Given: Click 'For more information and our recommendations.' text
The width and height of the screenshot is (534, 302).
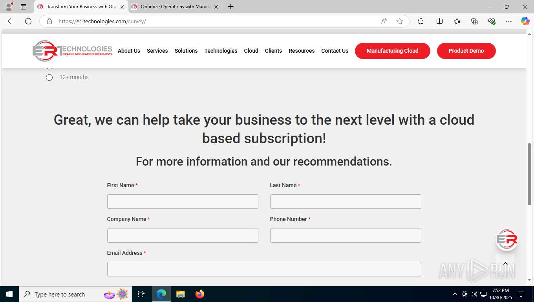Looking at the screenshot, I should [x=264, y=162].
